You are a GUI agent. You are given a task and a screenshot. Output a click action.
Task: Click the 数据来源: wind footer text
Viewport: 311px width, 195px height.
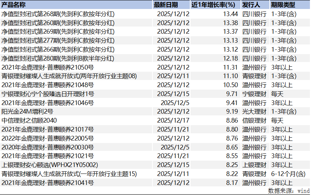pyautogui.click(x=289, y=191)
